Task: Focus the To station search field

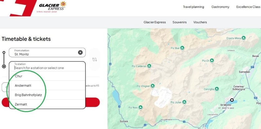Action: (x=47, y=66)
